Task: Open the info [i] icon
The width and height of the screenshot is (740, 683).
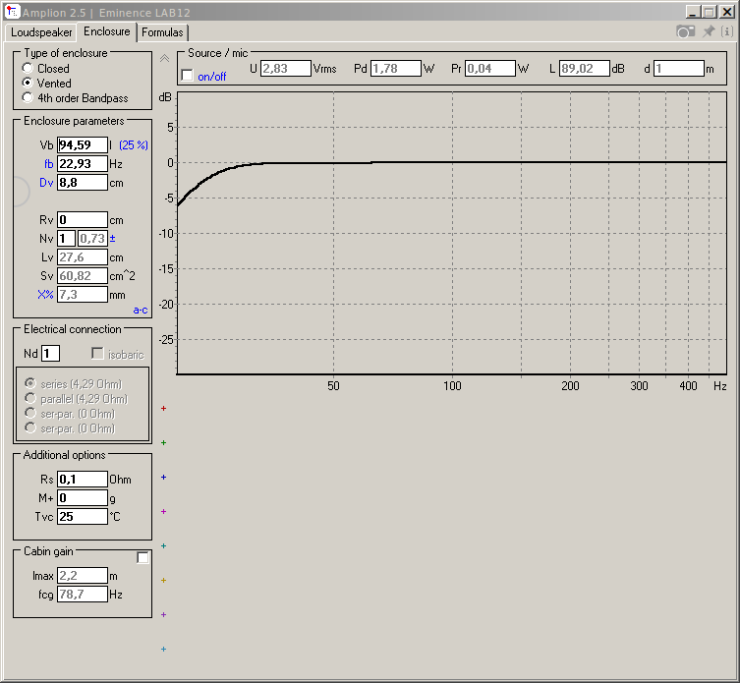Action: click(727, 31)
